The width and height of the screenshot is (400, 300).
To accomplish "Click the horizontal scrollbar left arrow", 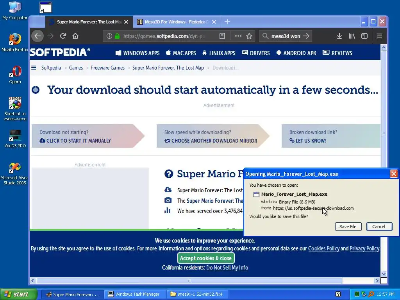I will (x=33, y=280).
